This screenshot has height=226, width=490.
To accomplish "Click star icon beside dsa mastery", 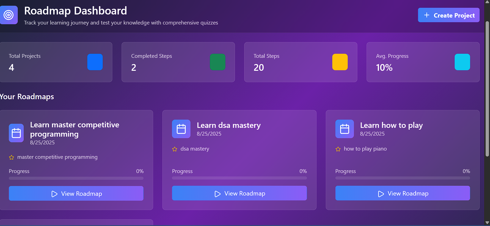I will click(175, 149).
